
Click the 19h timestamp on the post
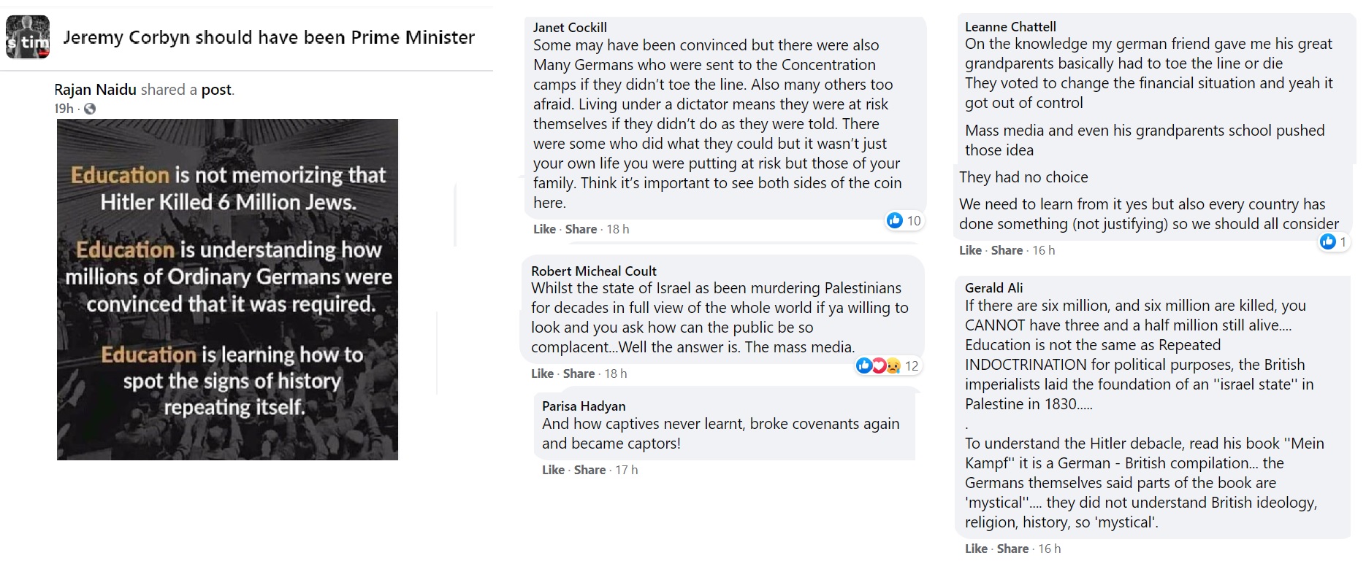tap(64, 109)
